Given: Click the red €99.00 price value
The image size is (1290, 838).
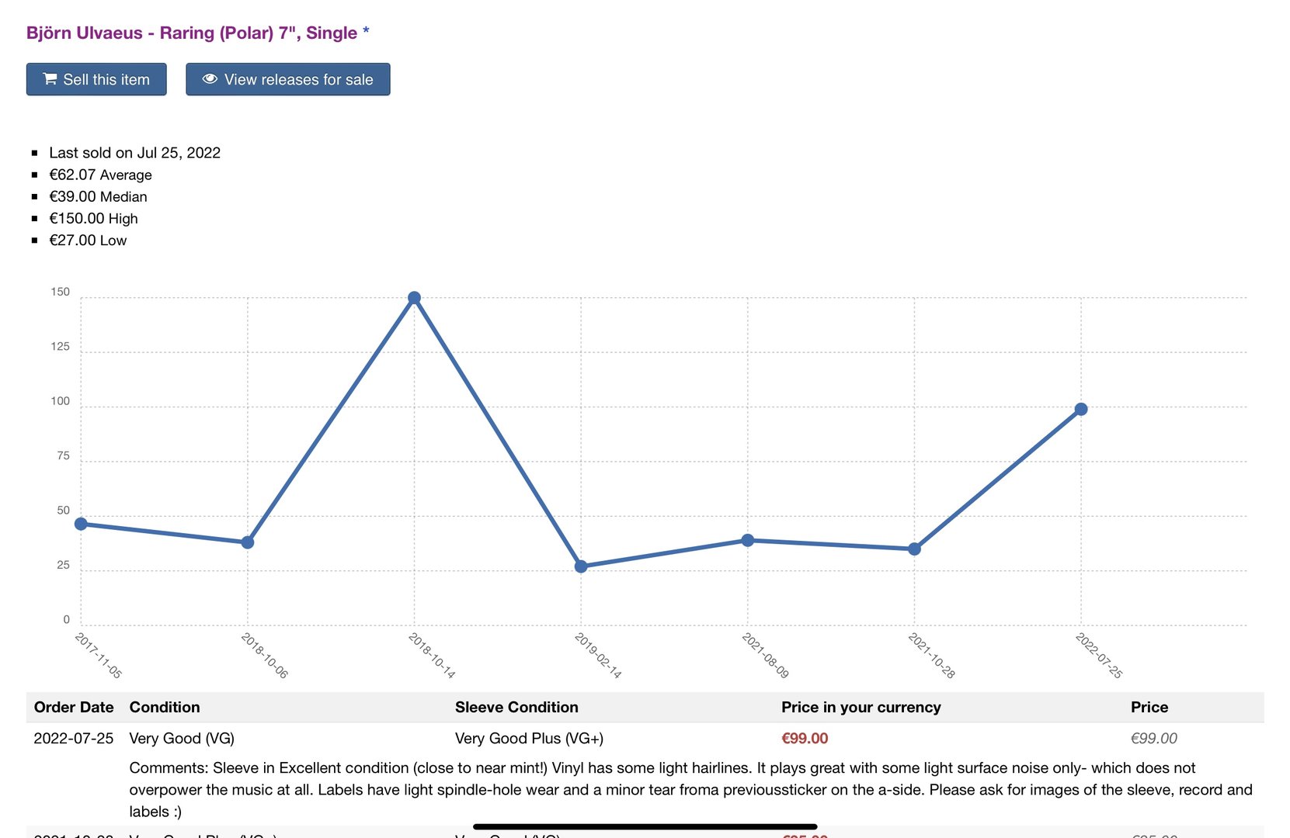Looking at the screenshot, I should coord(805,738).
